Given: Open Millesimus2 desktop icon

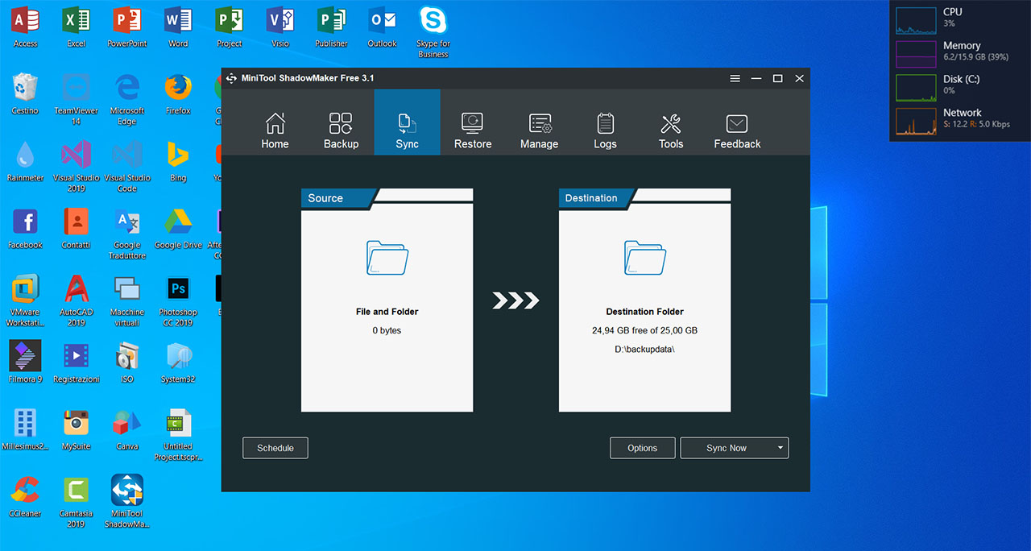Looking at the screenshot, I should click(25, 429).
